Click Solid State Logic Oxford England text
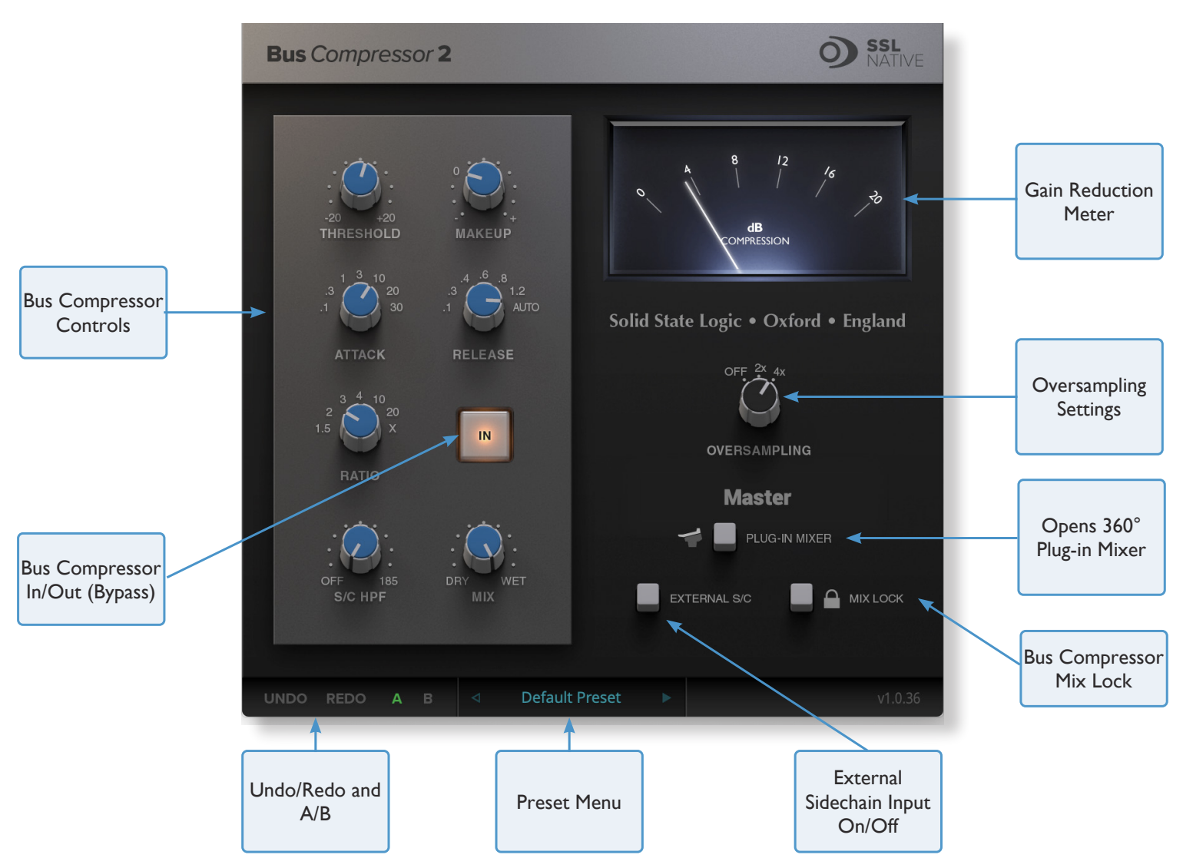The height and width of the screenshot is (868, 1183). pyautogui.click(x=757, y=321)
